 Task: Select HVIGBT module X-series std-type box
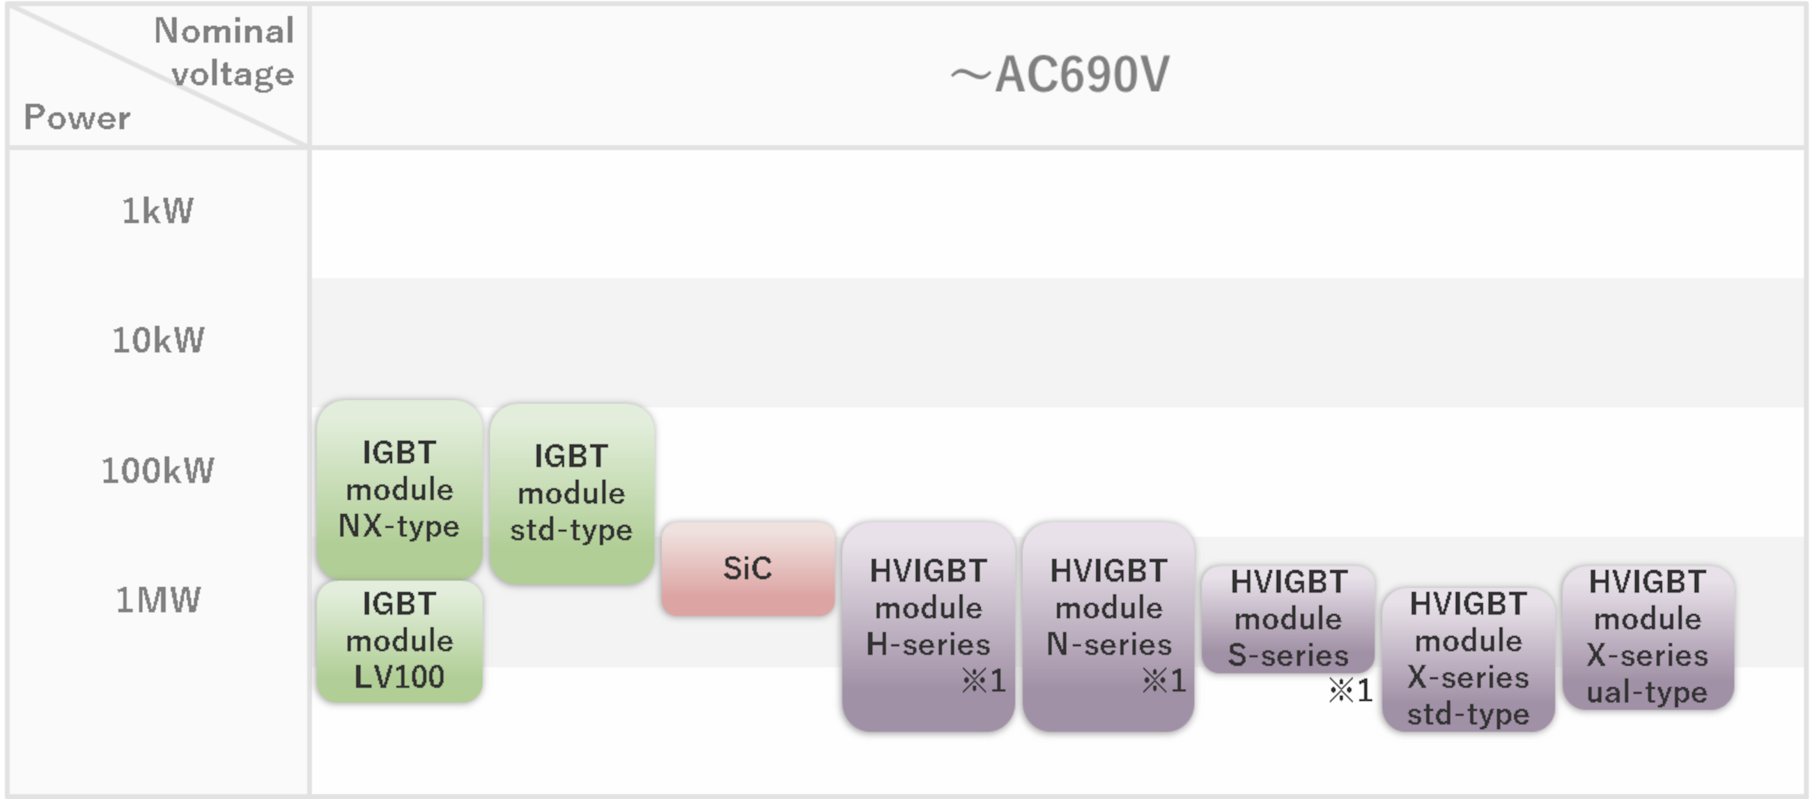point(1468,659)
